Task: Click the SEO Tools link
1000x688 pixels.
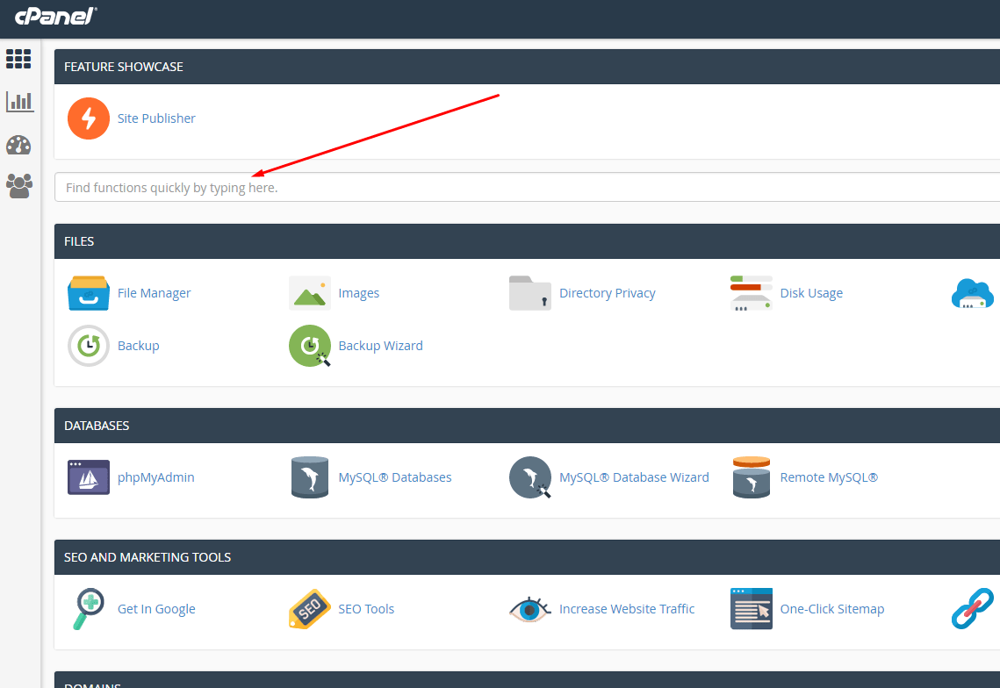Action: 366,609
